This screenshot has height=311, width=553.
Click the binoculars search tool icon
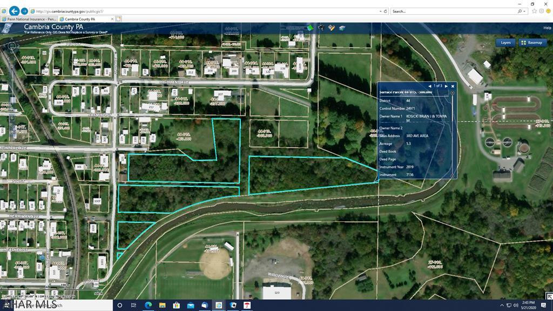pos(321,28)
